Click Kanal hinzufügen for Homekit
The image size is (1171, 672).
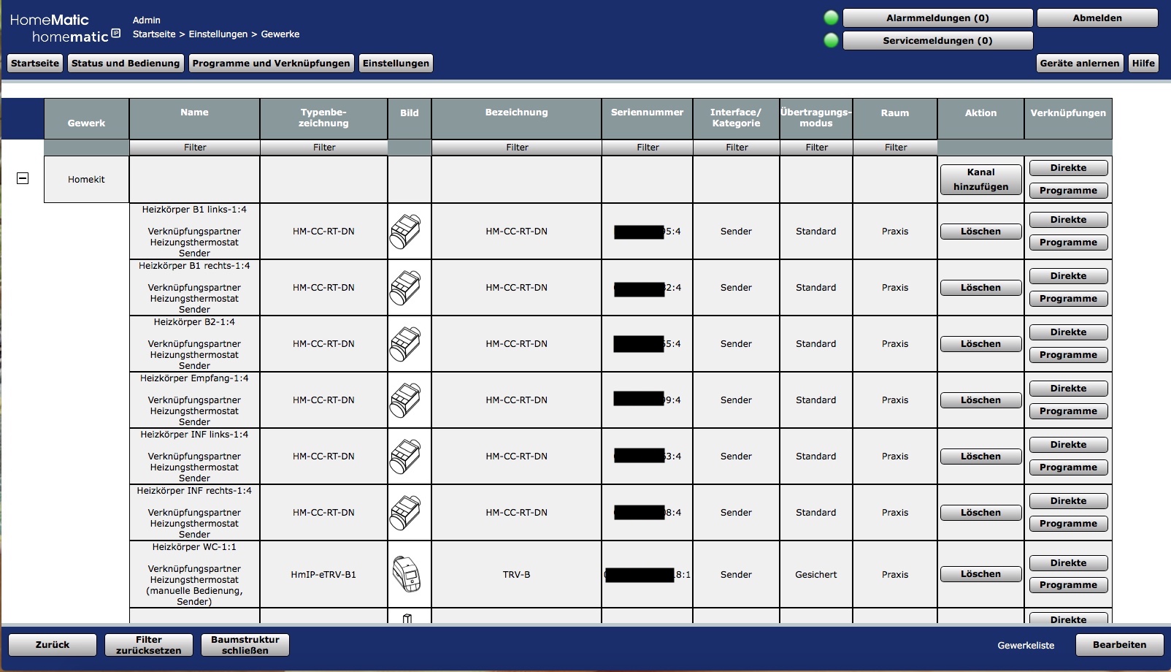[980, 180]
